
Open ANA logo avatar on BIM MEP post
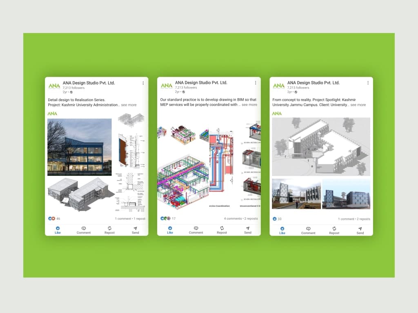click(167, 86)
